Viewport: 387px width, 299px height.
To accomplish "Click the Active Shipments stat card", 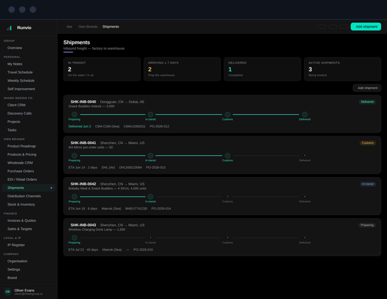I will 342,69.
